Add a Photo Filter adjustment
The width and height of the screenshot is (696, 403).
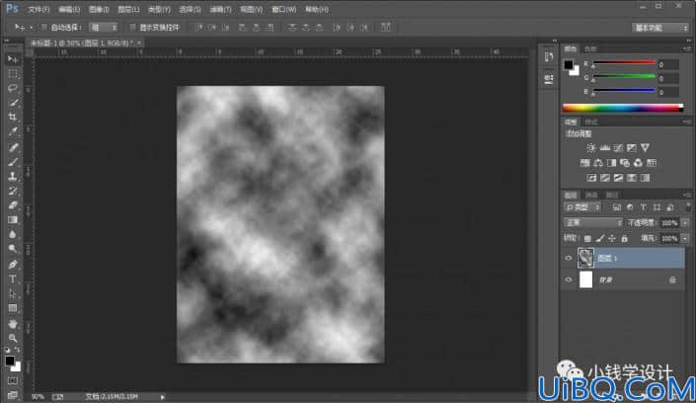(625, 163)
